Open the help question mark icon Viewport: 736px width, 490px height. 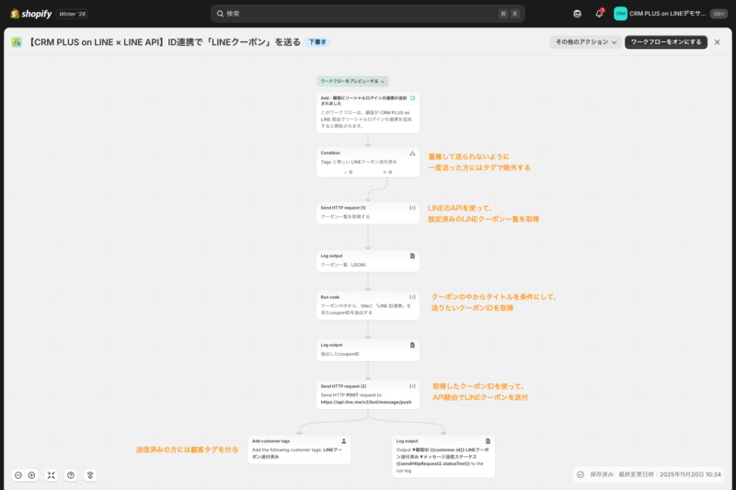[x=71, y=475]
